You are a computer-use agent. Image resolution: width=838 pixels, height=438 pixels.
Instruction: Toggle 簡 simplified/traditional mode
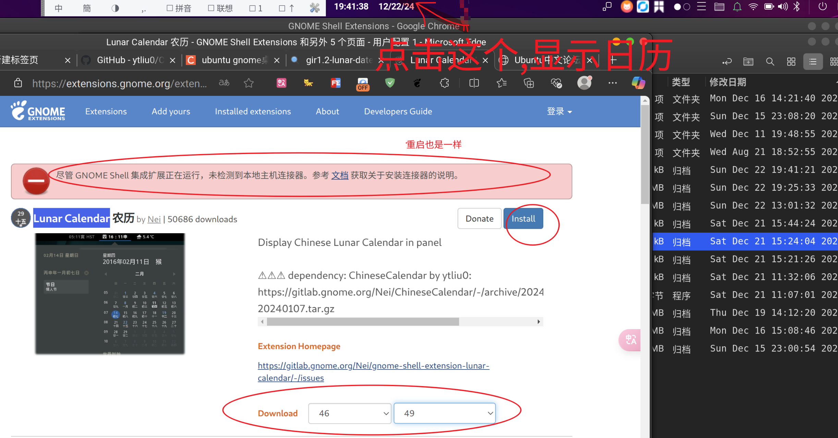87,8
